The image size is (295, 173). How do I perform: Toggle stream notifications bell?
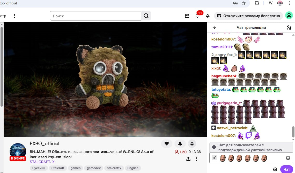coord(180,143)
